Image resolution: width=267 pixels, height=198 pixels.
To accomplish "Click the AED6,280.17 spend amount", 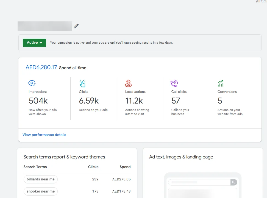I will pyautogui.click(x=41, y=67).
